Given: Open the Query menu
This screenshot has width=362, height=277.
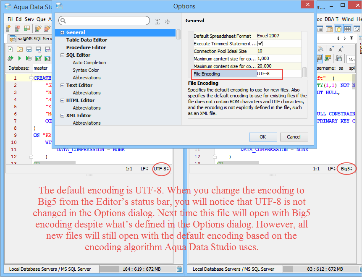Looking at the screenshot, I should (x=41, y=19).
